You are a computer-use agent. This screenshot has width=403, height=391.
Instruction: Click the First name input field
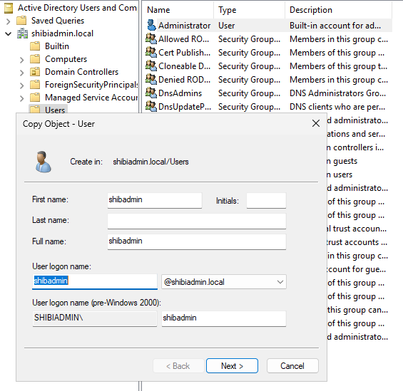pos(155,200)
